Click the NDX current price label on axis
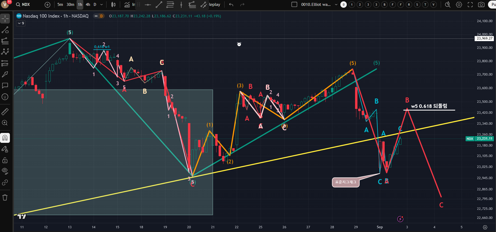The image size is (496, 232). [x=484, y=139]
